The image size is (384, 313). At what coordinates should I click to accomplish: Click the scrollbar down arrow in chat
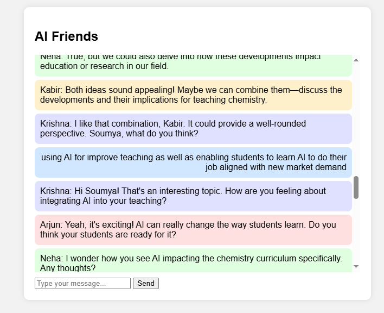coord(356,266)
